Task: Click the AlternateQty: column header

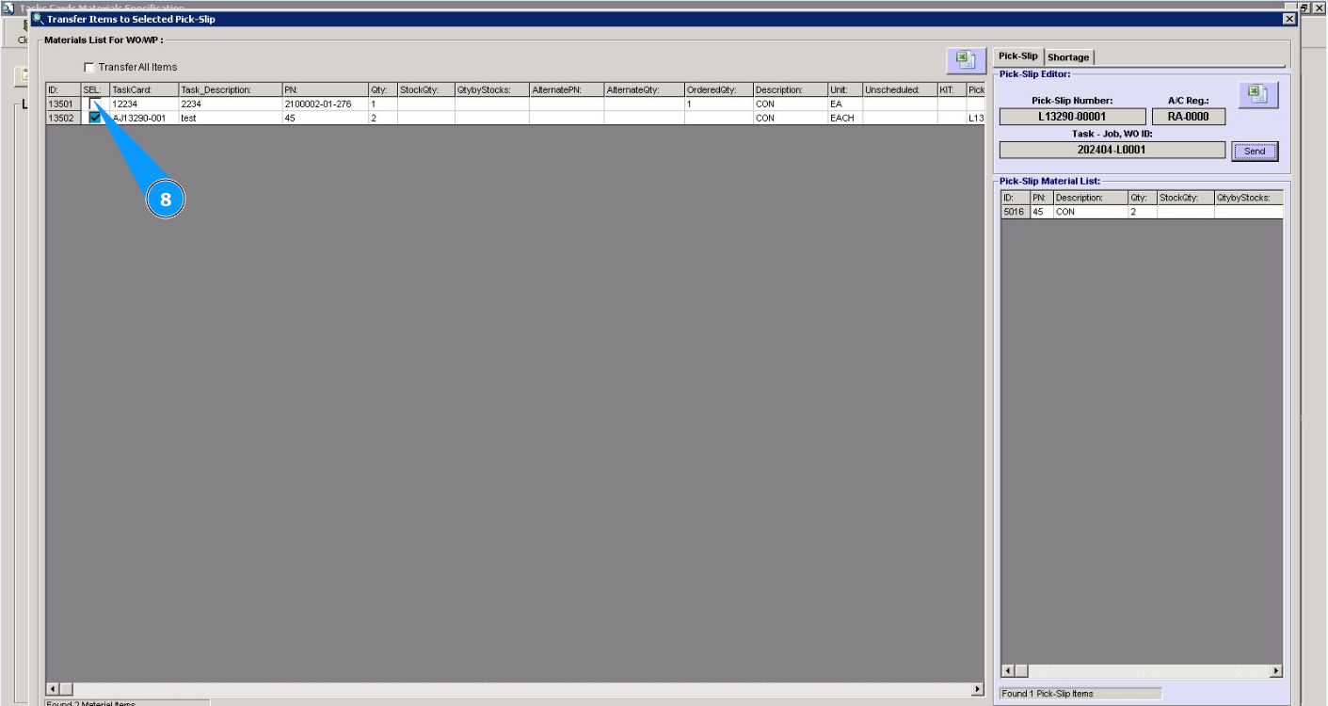Action: 644,90
